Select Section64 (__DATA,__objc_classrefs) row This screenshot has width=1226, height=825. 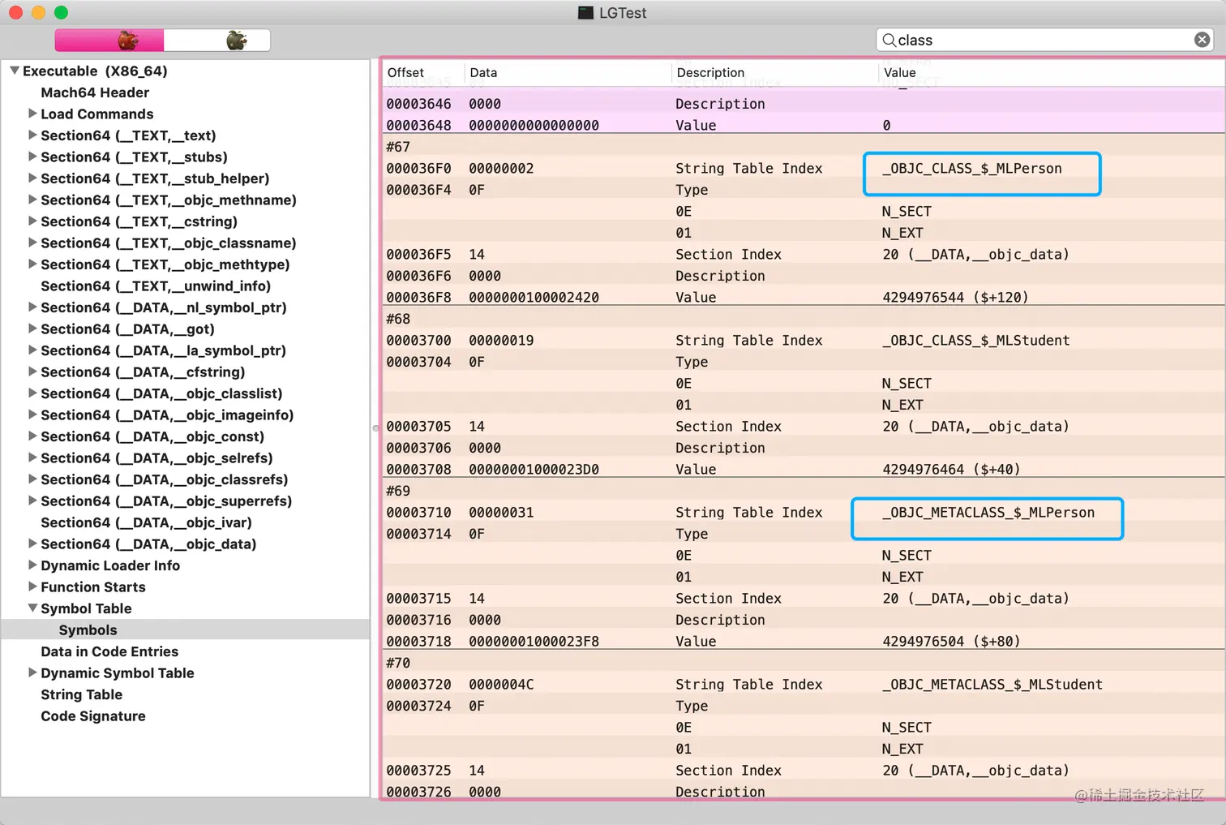165,479
